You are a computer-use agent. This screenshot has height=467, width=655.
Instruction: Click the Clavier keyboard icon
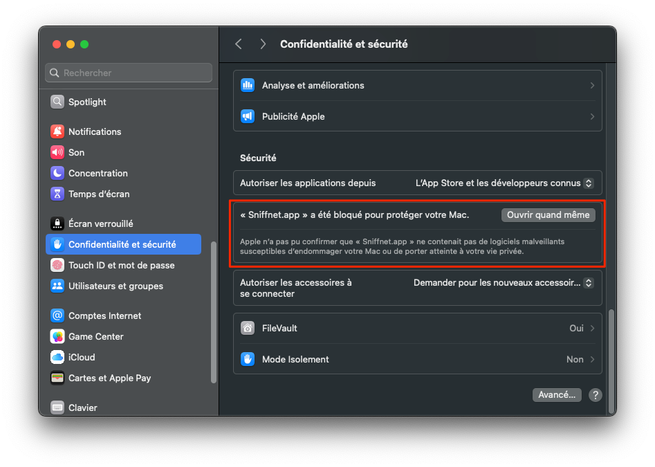click(57, 408)
